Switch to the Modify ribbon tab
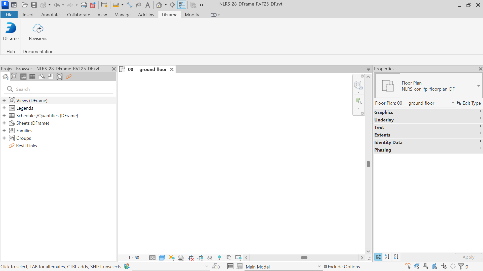The image size is (483, 271). 192,15
